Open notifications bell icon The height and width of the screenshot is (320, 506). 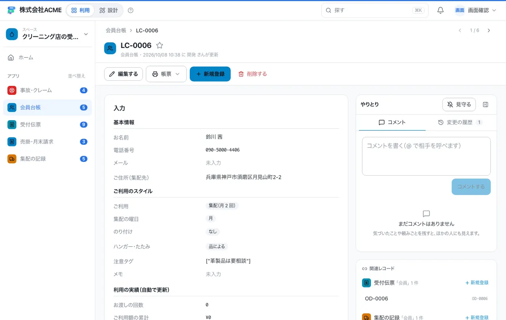click(x=440, y=10)
